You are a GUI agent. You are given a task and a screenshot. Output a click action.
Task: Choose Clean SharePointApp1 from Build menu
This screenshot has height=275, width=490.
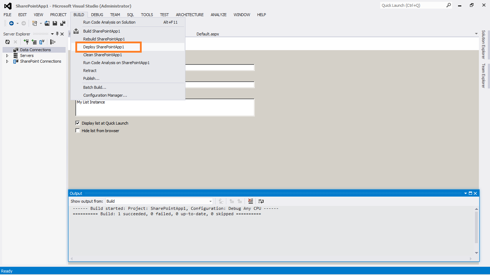(x=128, y=55)
